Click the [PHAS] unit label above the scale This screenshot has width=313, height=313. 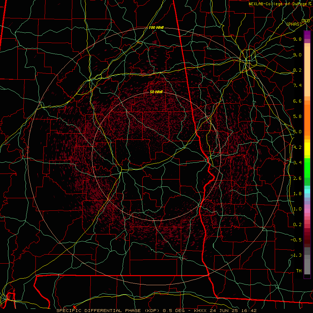294,24
